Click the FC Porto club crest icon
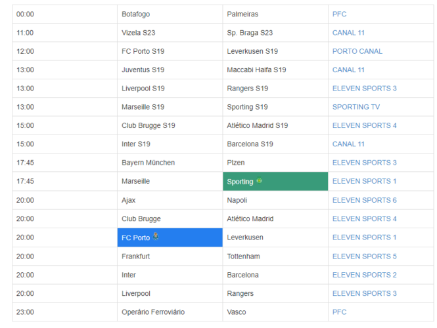Screen dimensions: 437x328 (156, 236)
